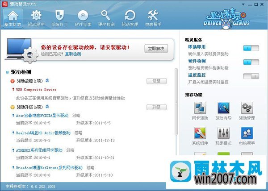Viewport: 268px width, 191px height.
Task: Enable the 温度监控 switch
Action: click(251, 76)
